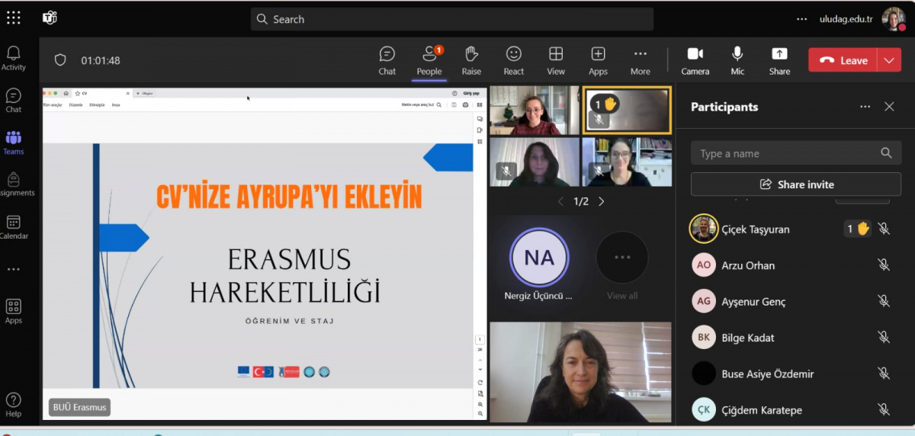This screenshot has width=915, height=436.
Task: Click mic icon beside Buse Asiye Özdemir
Action: [x=884, y=373]
